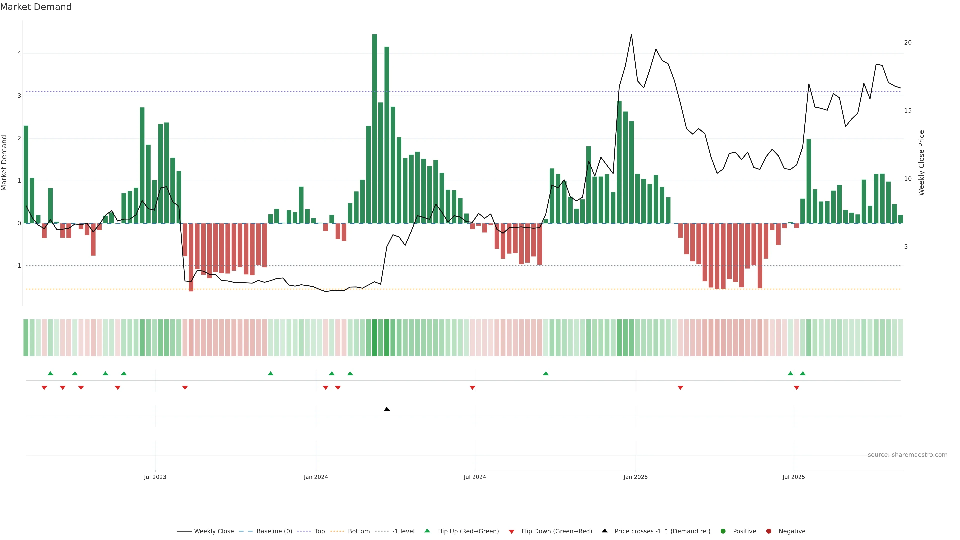960x540 pixels.
Task: Click the red Flip Down marker near Jul 2024
Action: pyautogui.click(x=472, y=388)
